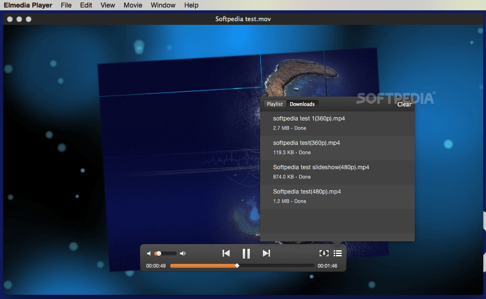Screen dimensions: 486x299
Task: Open the playlist panel icon
Action: coord(338,253)
